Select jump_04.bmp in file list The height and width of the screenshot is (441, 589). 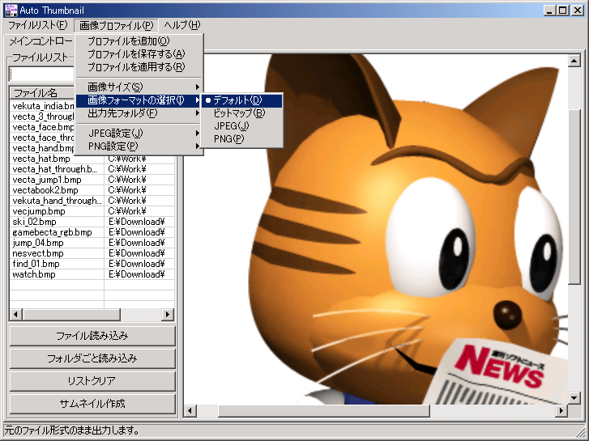[x=92, y=243]
